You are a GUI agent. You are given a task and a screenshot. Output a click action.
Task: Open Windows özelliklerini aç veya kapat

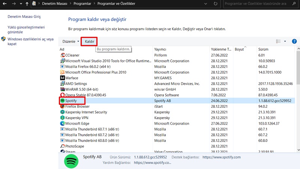[30, 41]
